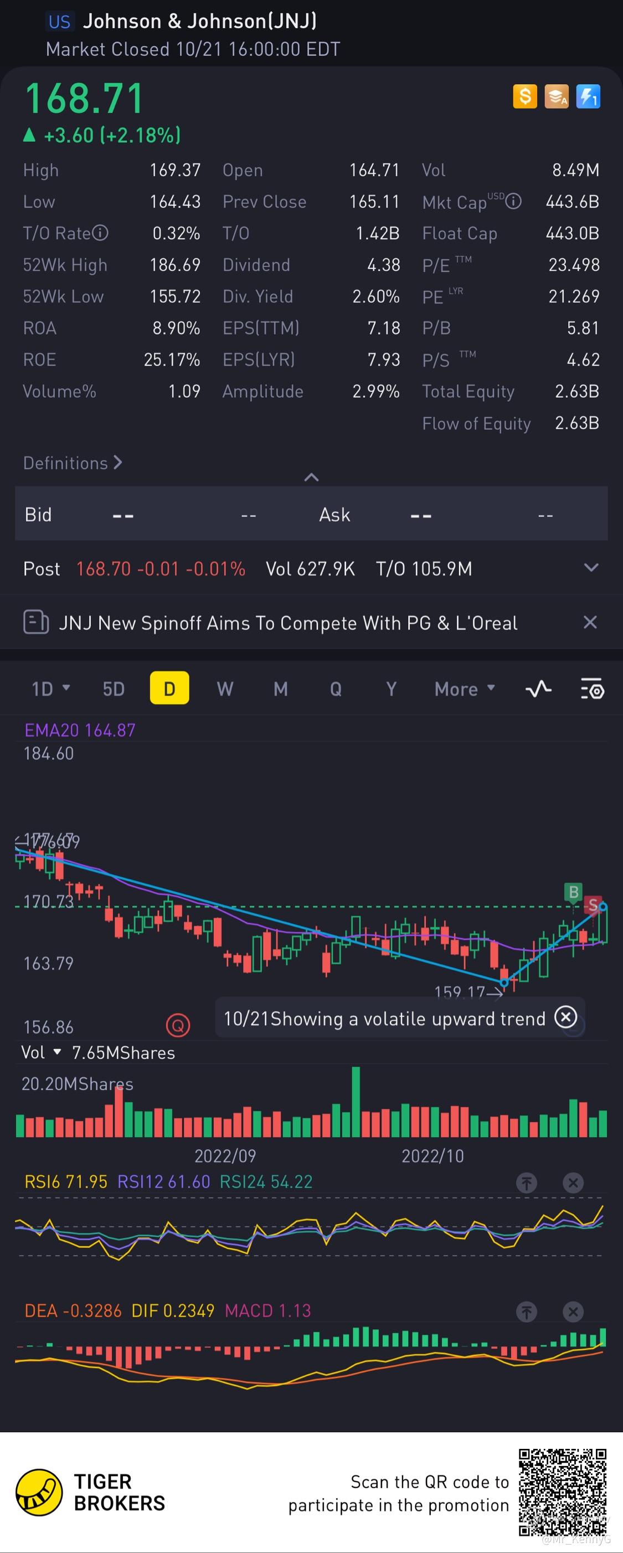This screenshot has height=1553, width=623.
Task: Tap the Mkt Cap info icon
Action: click(x=513, y=202)
